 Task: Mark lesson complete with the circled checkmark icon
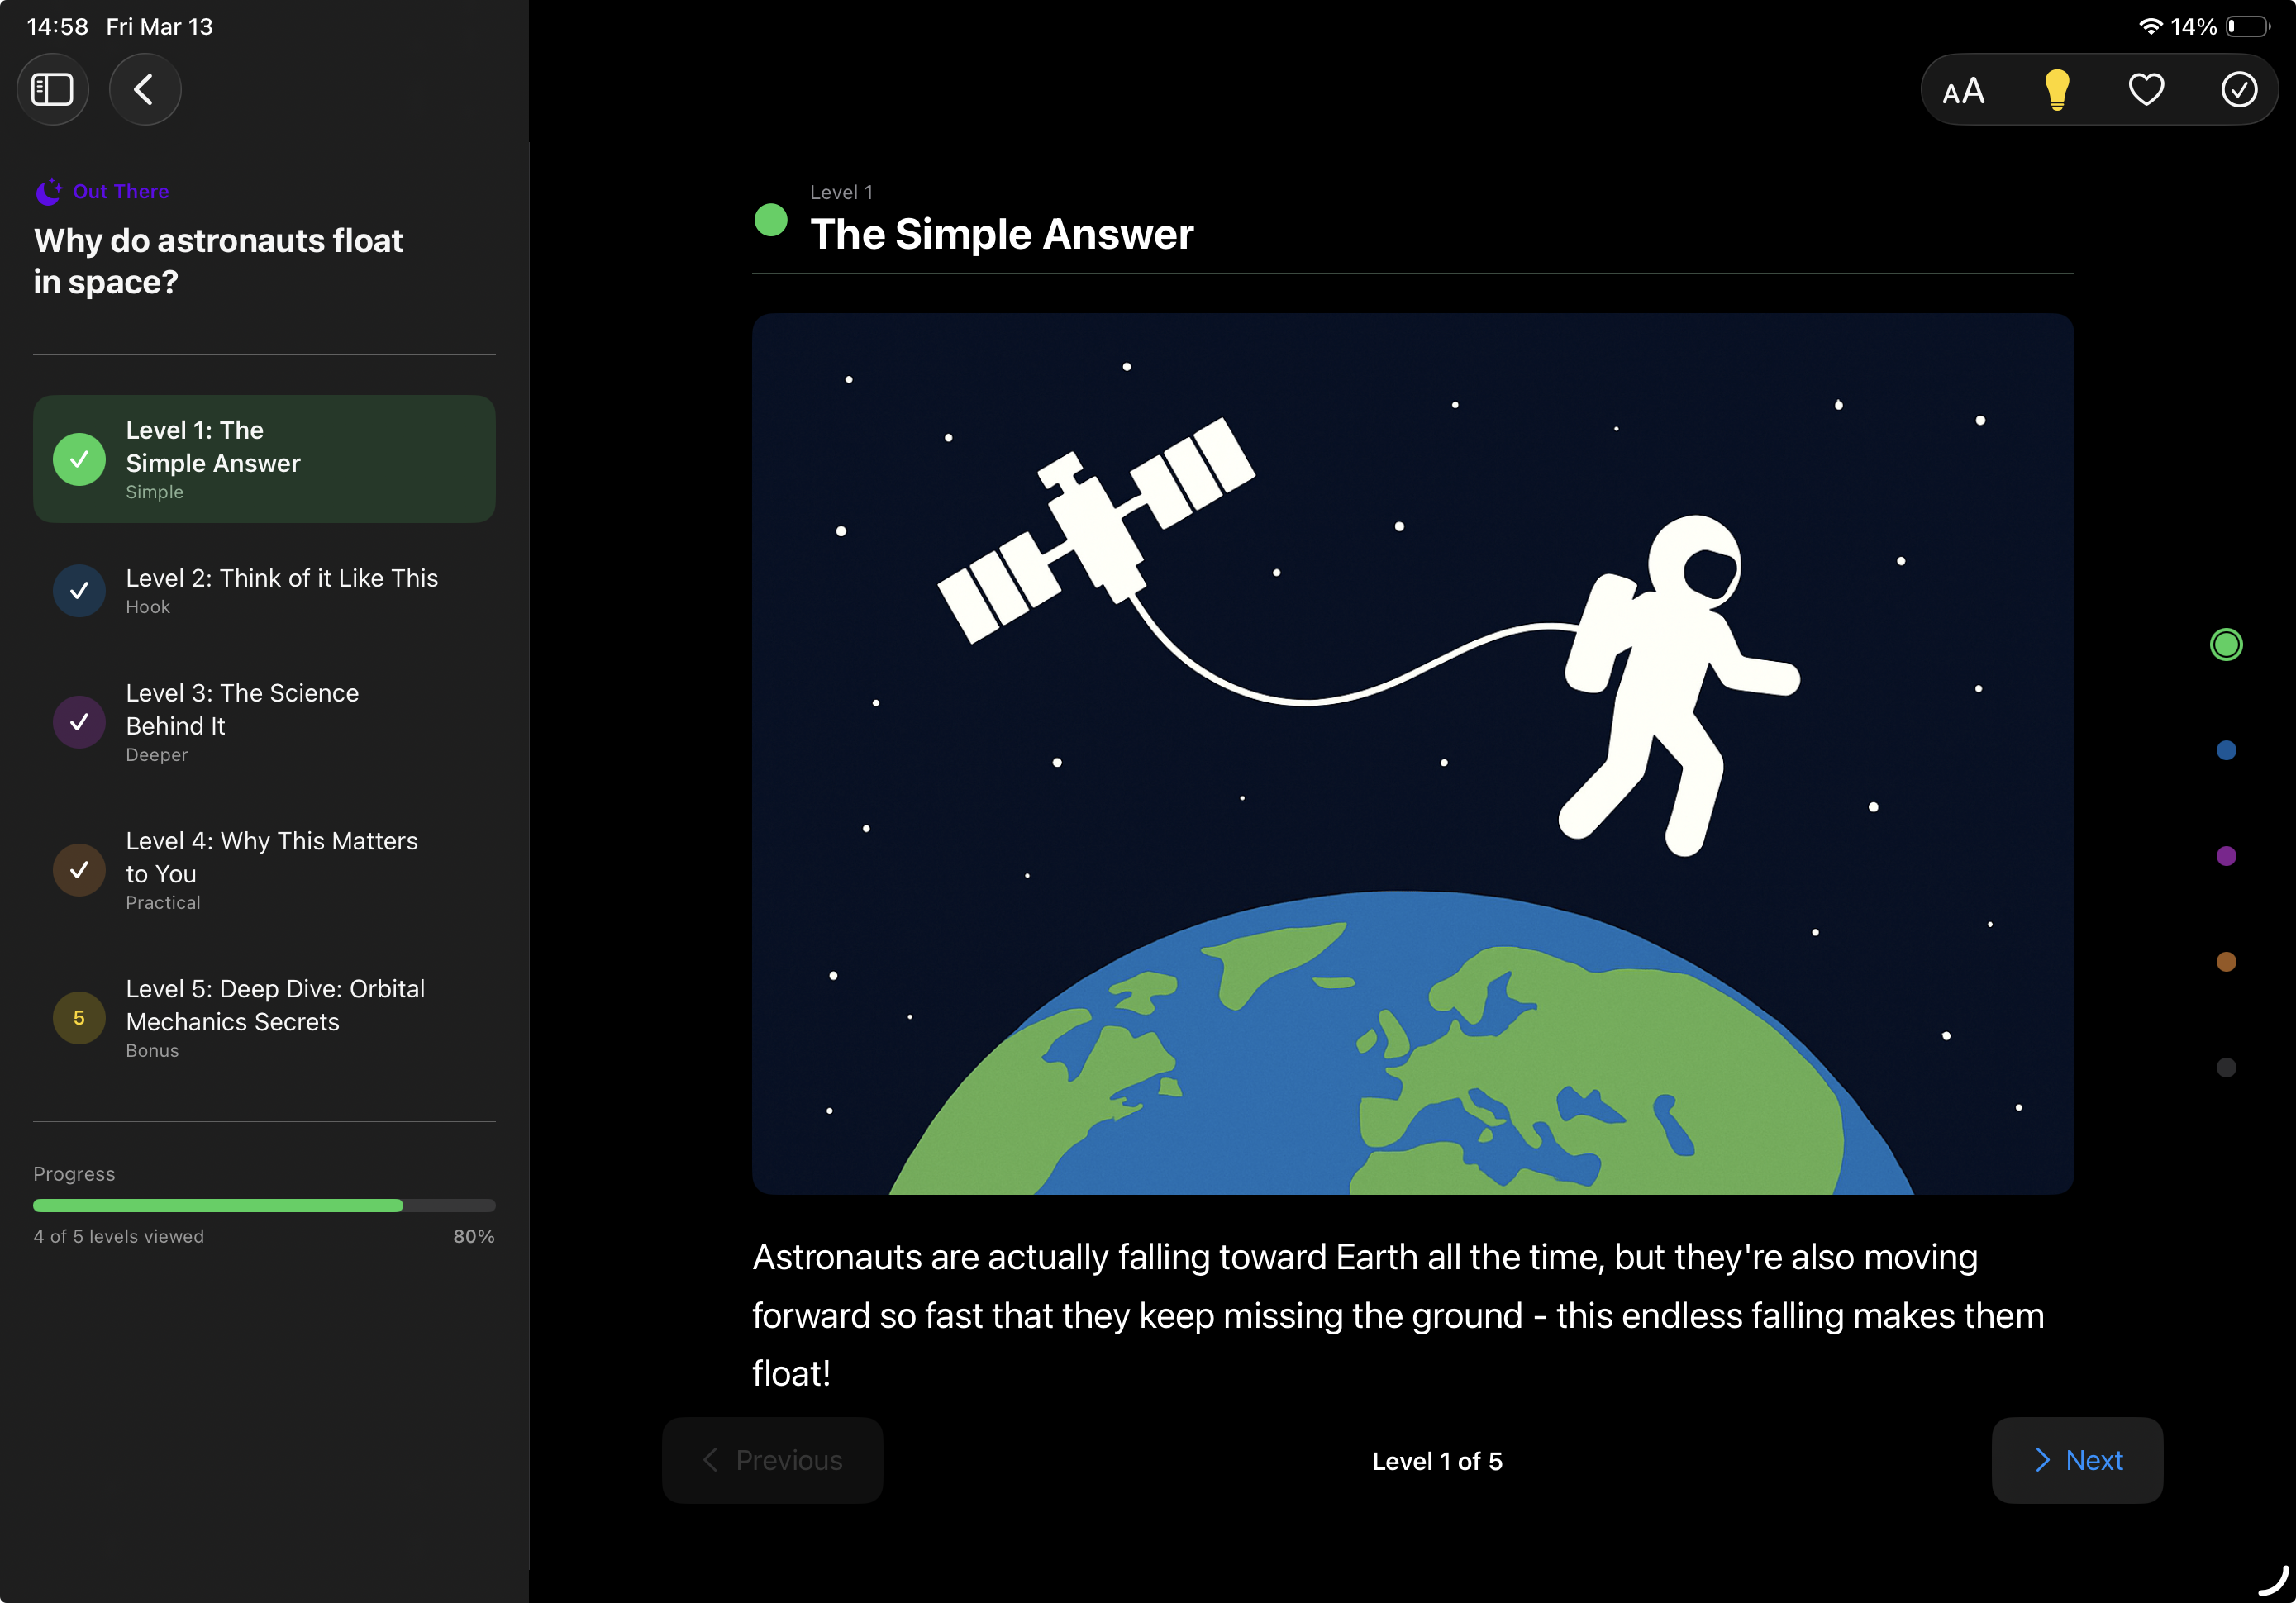click(2238, 89)
